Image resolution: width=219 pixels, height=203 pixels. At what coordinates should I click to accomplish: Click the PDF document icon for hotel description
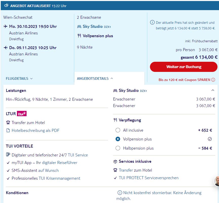tap(8, 131)
